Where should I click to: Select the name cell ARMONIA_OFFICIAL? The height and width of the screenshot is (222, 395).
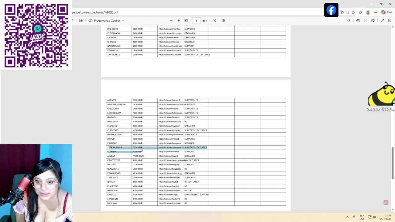pyautogui.click(x=117, y=105)
